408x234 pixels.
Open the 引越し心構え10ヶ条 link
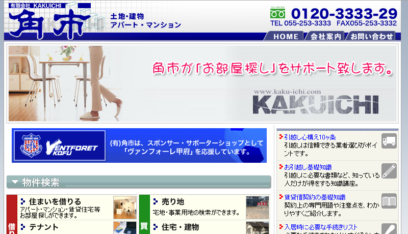[x=310, y=137]
